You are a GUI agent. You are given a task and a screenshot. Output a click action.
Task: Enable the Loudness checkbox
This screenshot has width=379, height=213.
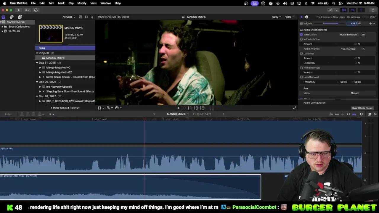click(301, 54)
